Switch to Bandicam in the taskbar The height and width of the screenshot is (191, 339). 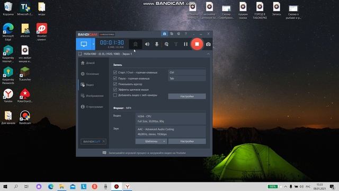117,186
